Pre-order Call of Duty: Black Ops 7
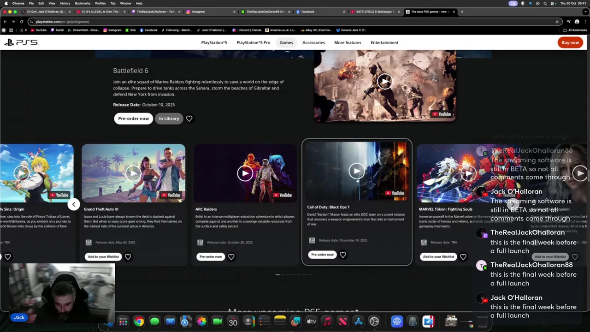Screen dimensions: 590x332 tap(322, 255)
